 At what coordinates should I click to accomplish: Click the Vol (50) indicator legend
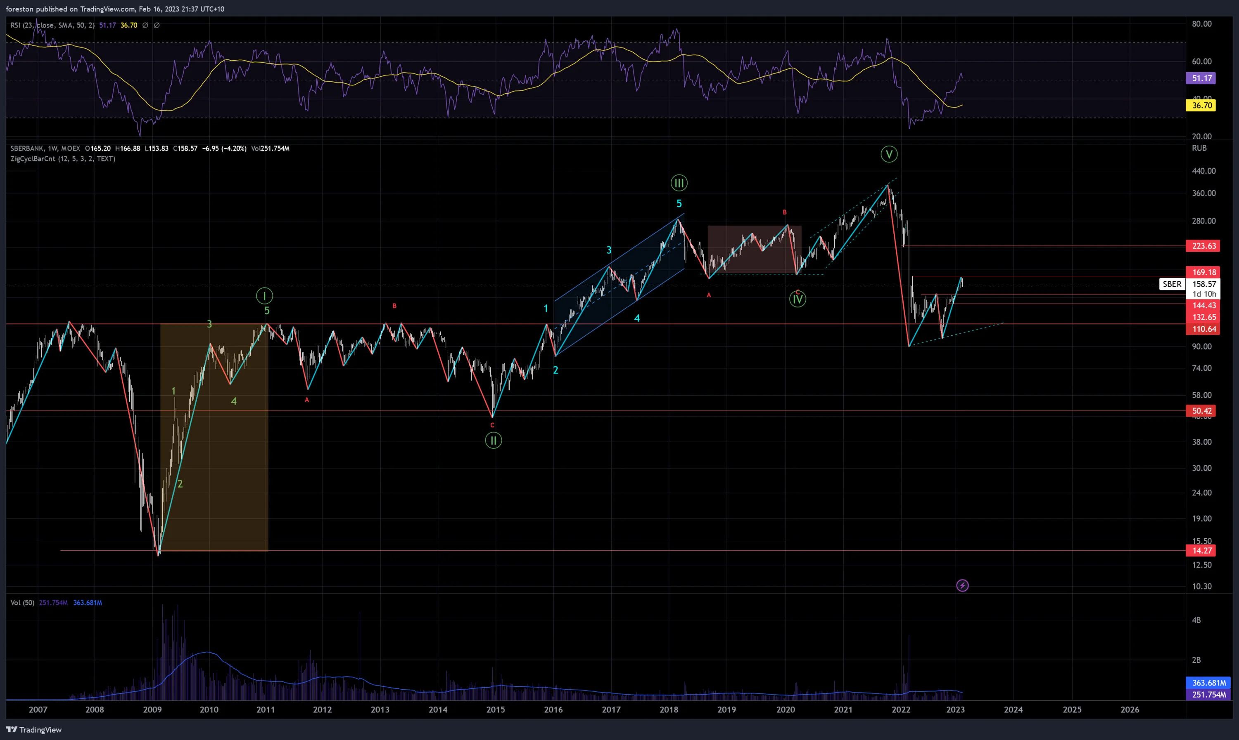point(22,602)
